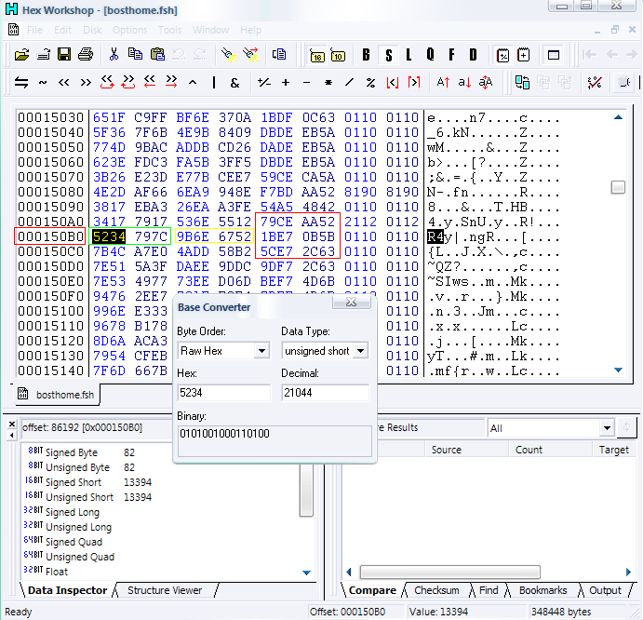
Task: Cut selection with the scissors icon
Action: (x=114, y=54)
